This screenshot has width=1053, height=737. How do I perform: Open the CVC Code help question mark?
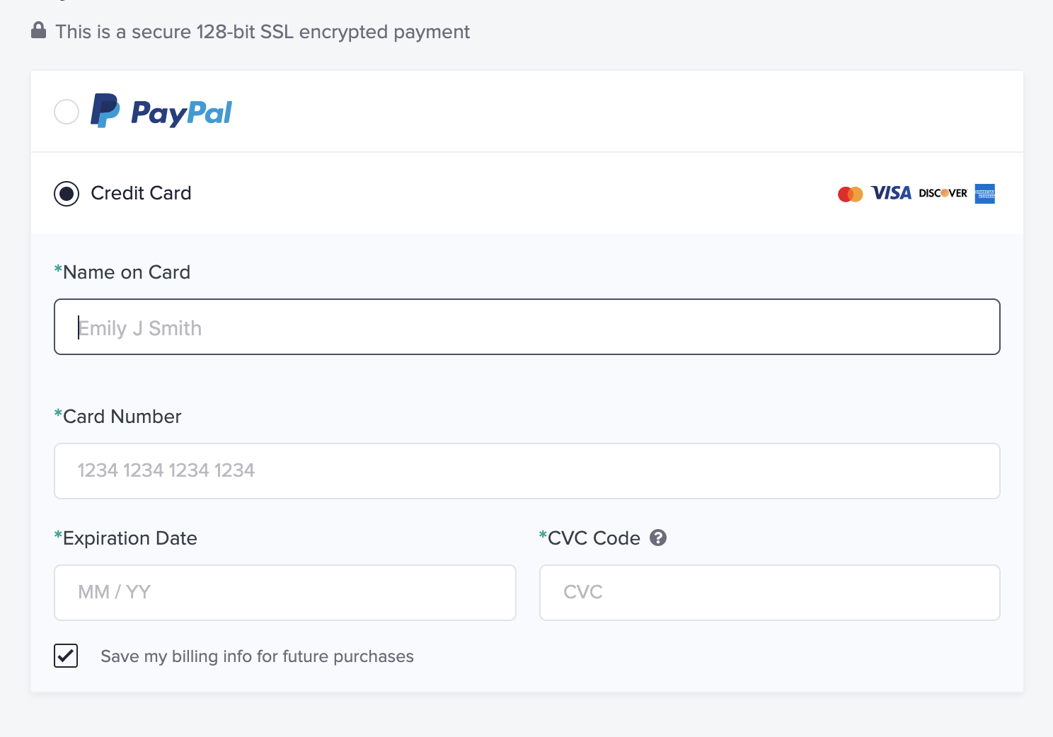click(x=658, y=538)
